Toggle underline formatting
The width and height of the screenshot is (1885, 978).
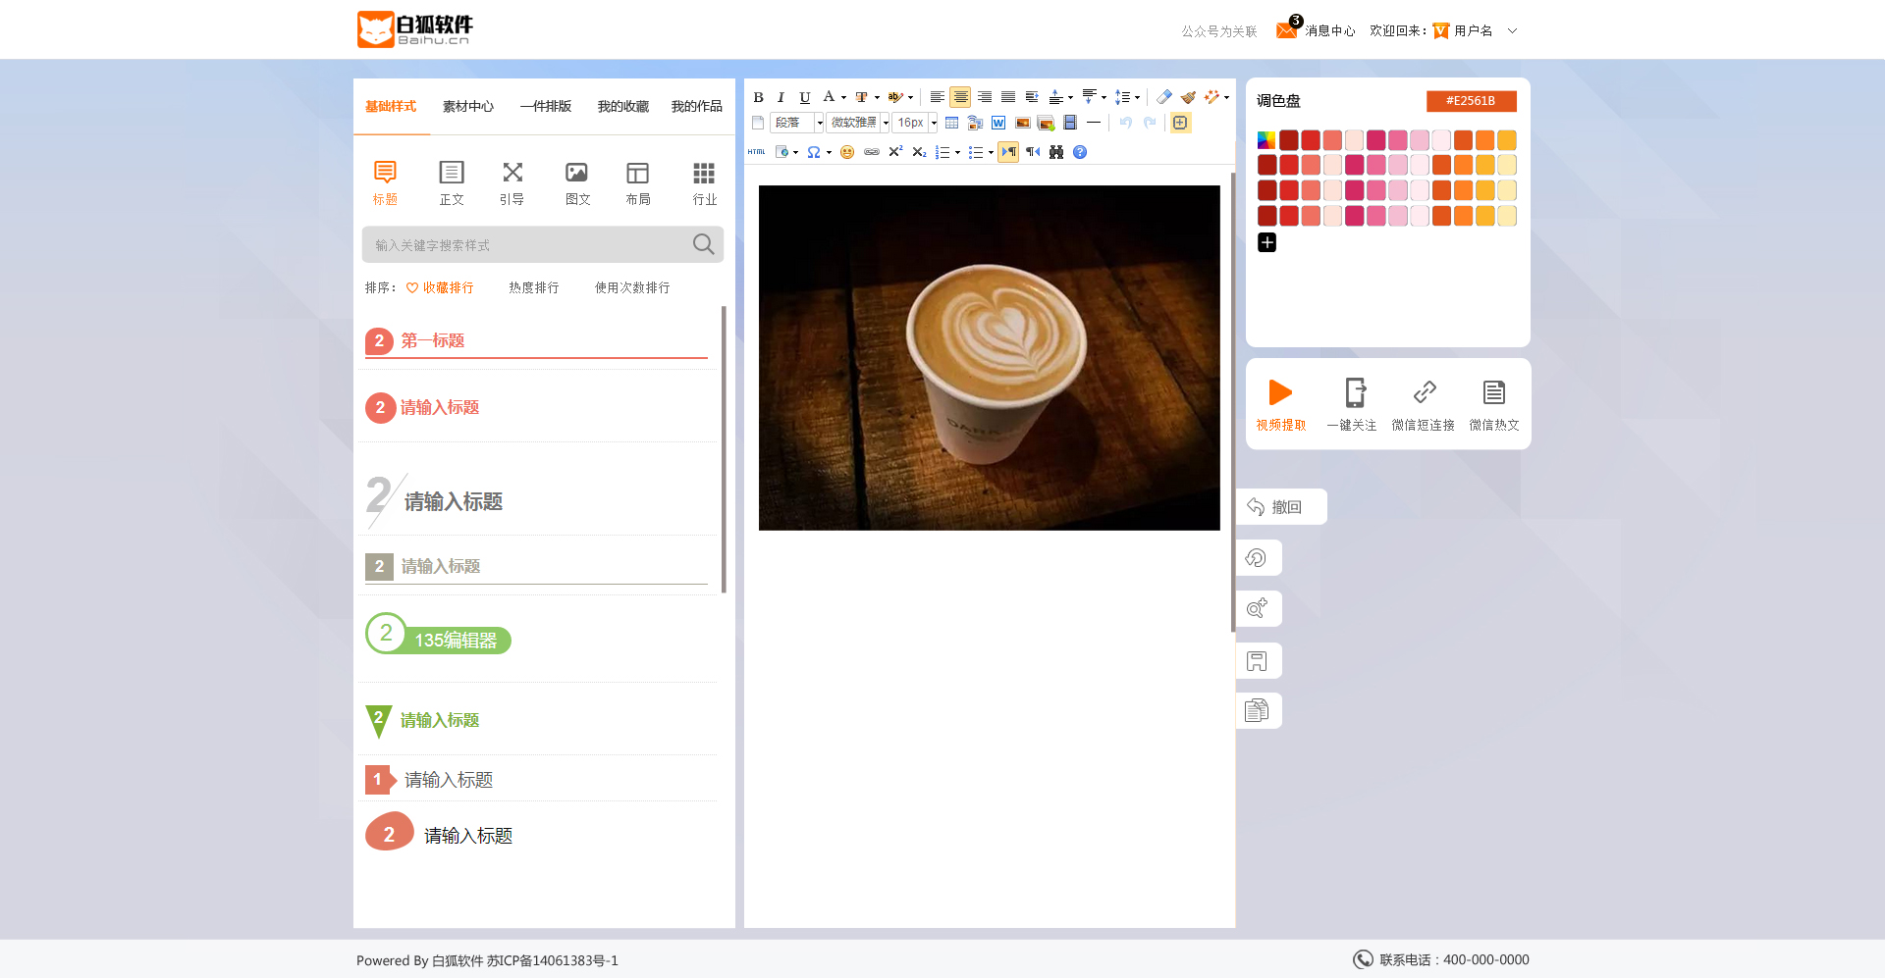click(x=805, y=97)
